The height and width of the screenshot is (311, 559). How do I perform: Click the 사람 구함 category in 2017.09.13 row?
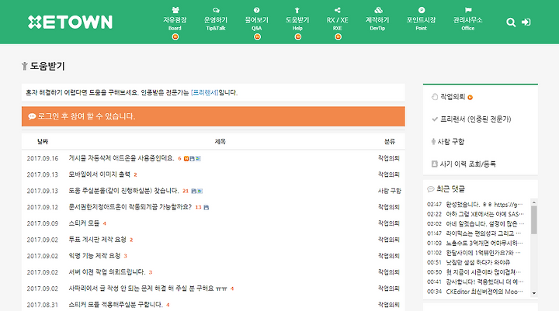point(389,191)
